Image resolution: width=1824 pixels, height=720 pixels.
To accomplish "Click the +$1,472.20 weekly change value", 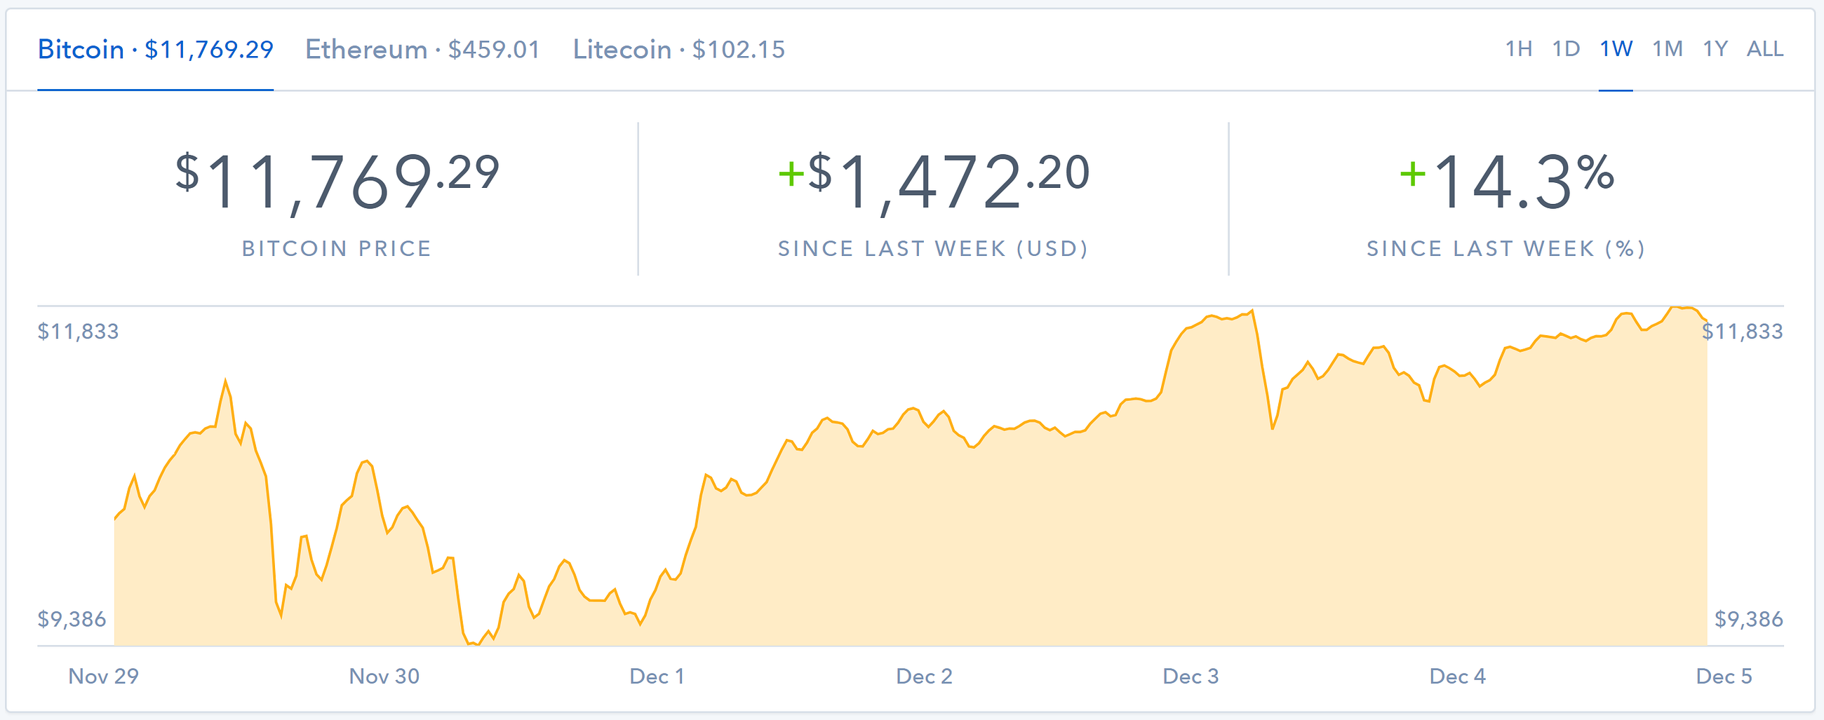I will point(933,182).
